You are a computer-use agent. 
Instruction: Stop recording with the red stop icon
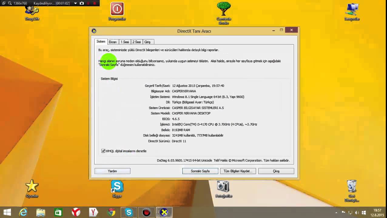tap(95, 3)
